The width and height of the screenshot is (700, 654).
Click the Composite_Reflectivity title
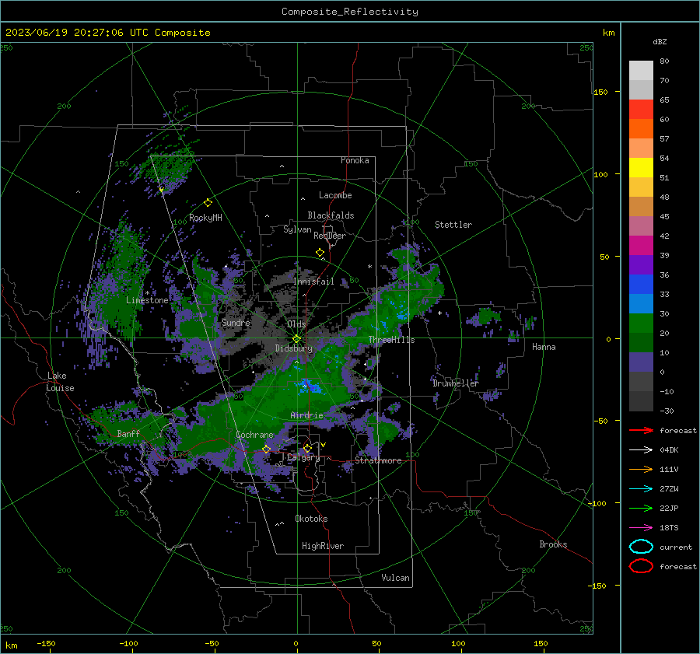350,12
